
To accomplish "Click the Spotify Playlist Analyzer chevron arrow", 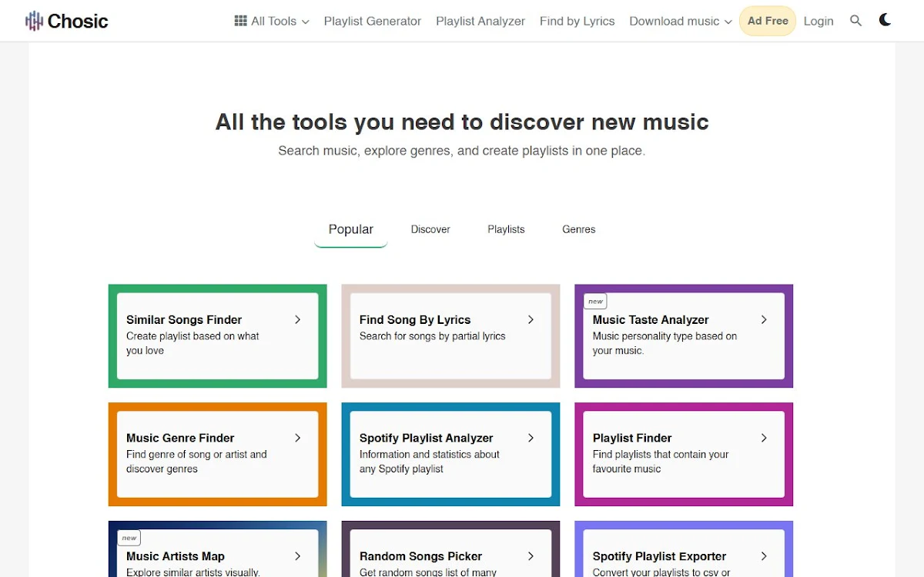I will tap(531, 438).
